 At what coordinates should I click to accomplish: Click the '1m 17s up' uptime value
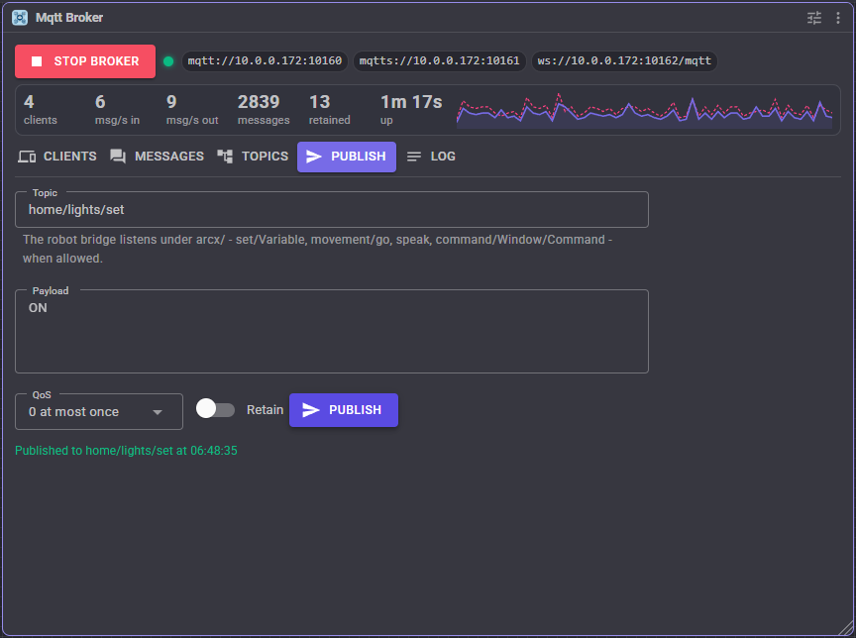coord(411,110)
